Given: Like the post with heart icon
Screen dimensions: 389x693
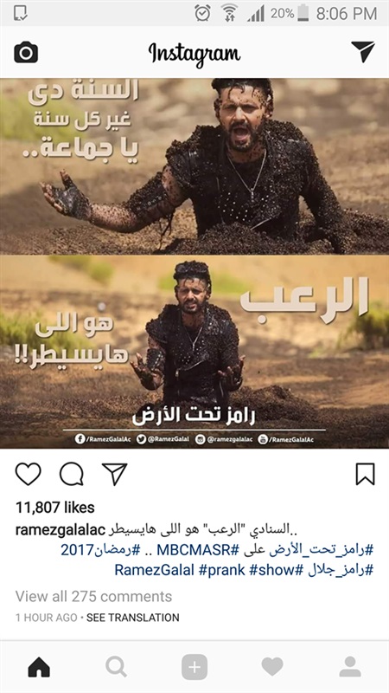Looking at the screenshot, I should point(29,474).
